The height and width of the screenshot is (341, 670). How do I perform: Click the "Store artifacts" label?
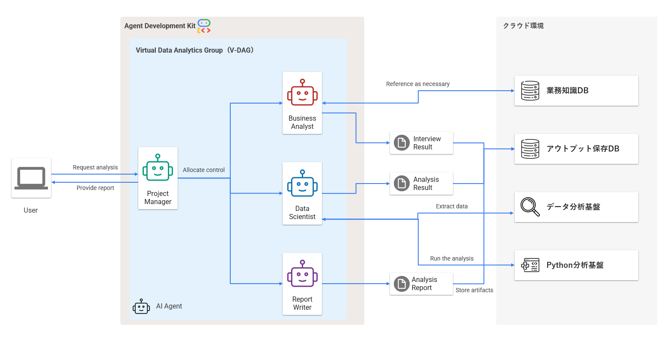pyautogui.click(x=474, y=290)
